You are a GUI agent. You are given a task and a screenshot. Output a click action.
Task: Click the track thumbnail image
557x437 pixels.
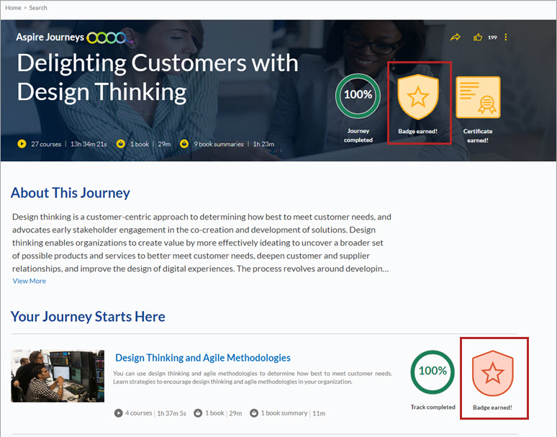point(58,375)
